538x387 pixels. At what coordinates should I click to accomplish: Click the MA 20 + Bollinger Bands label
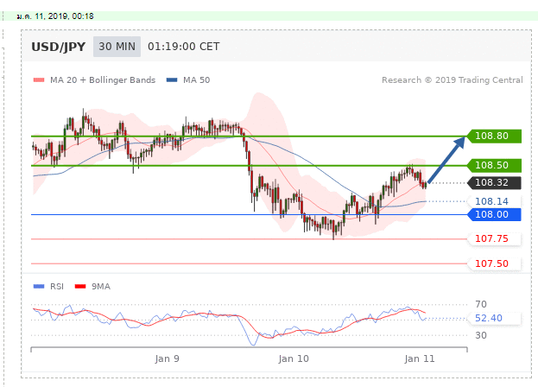pyautogui.click(x=103, y=80)
